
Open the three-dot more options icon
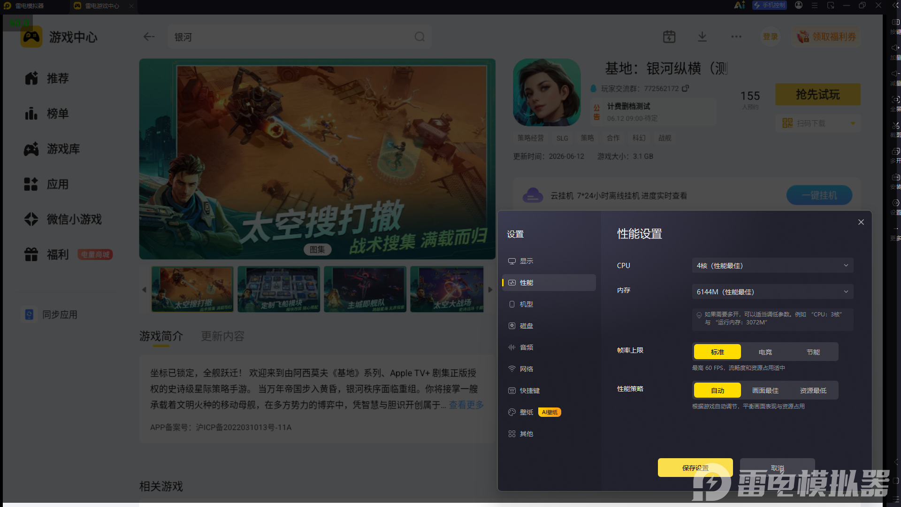coord(736,37)
